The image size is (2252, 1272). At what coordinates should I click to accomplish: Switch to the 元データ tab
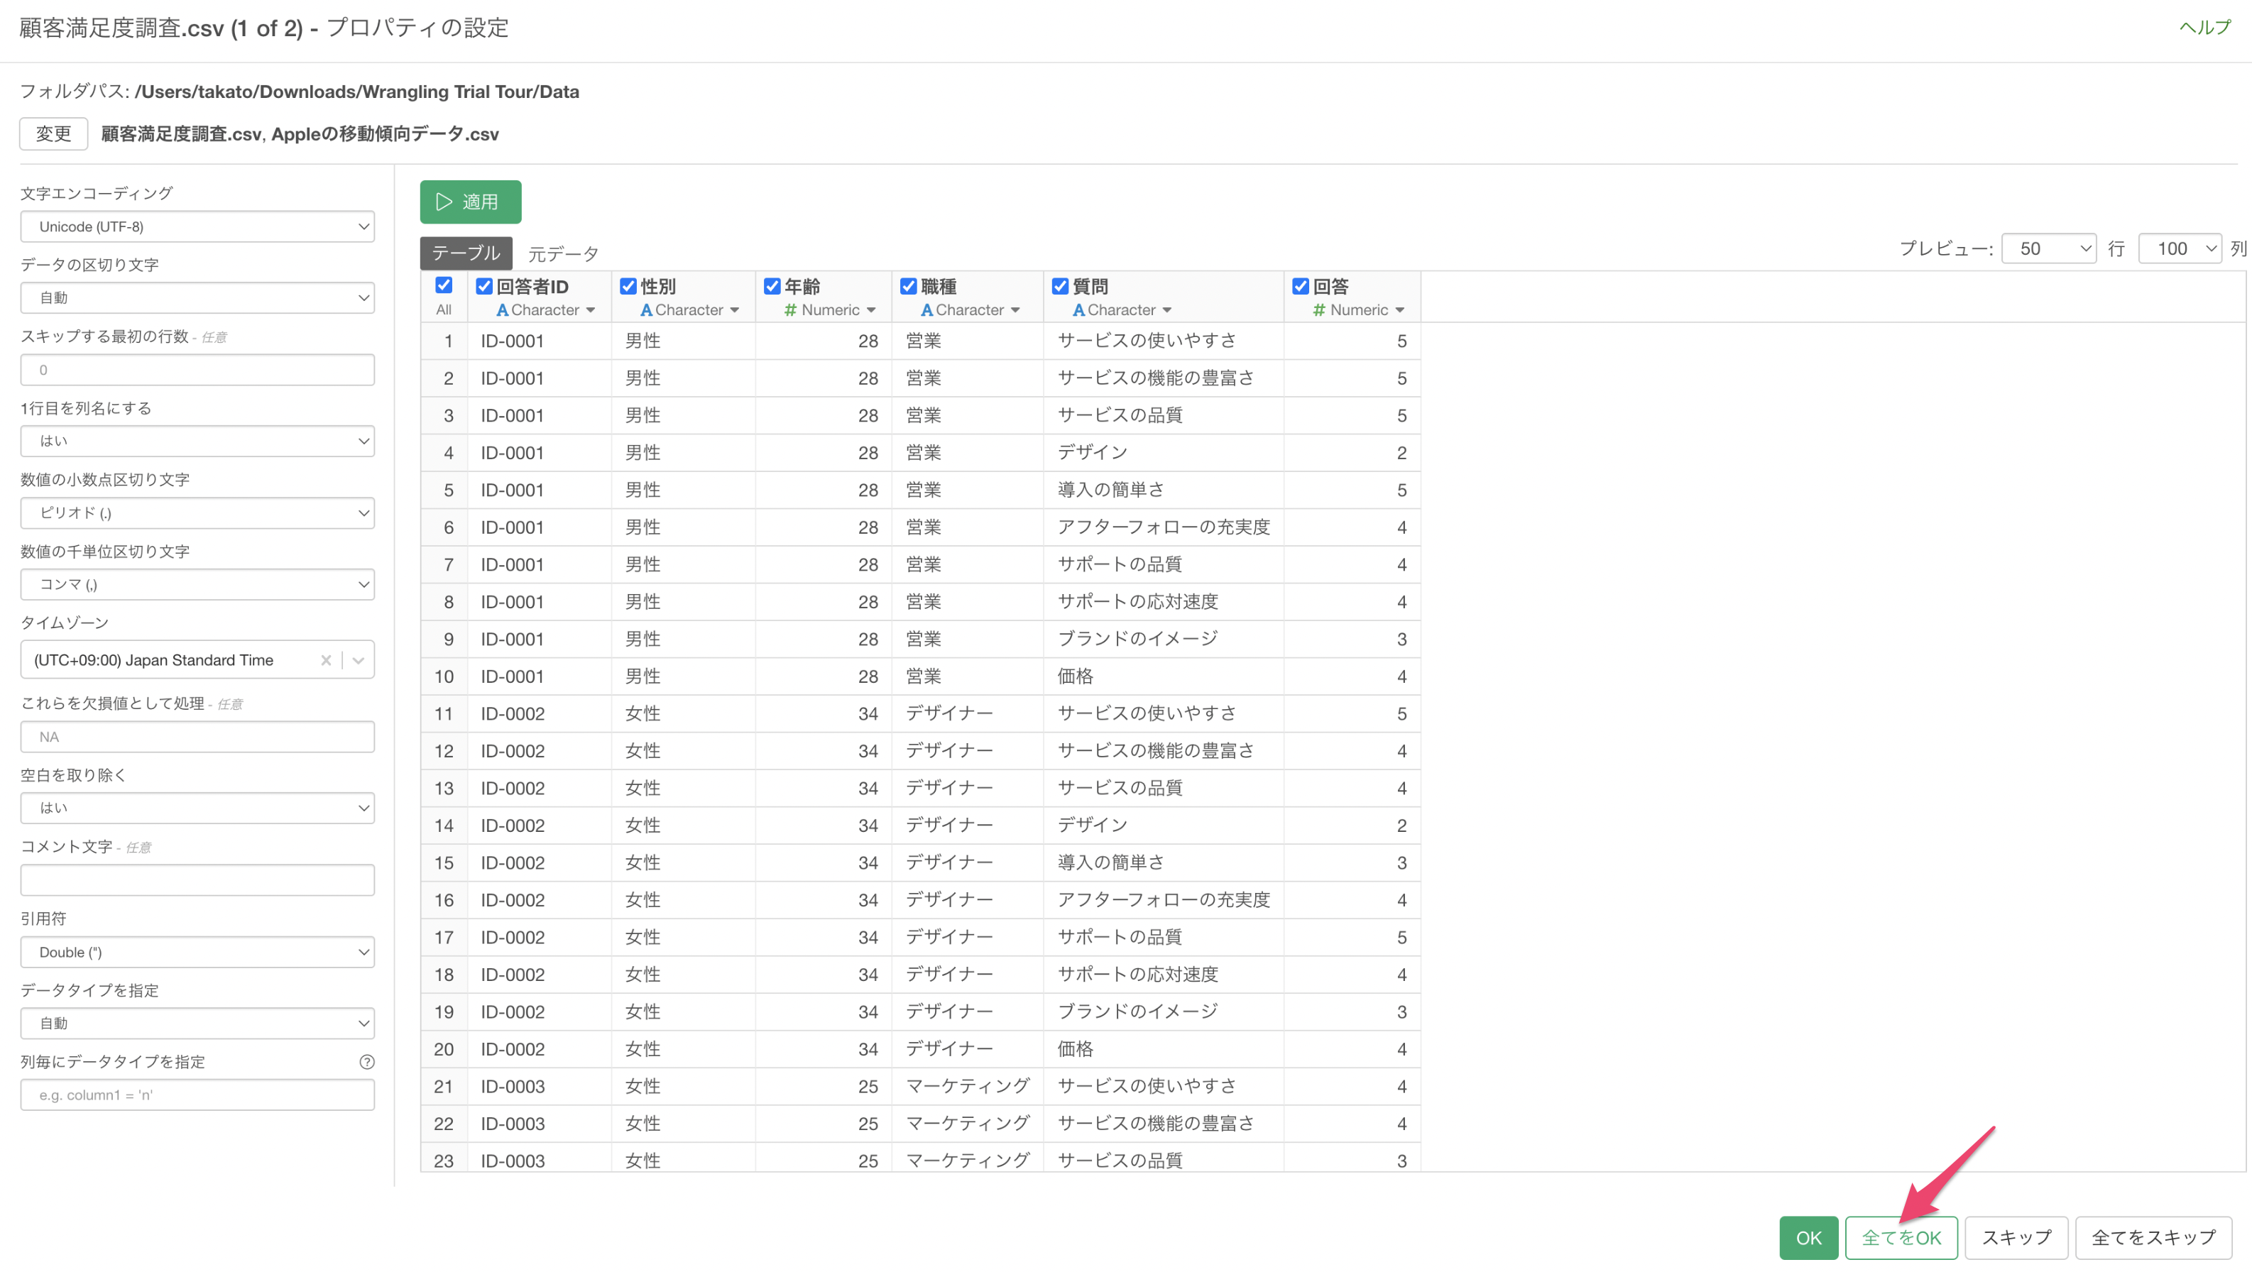[563, 253]
